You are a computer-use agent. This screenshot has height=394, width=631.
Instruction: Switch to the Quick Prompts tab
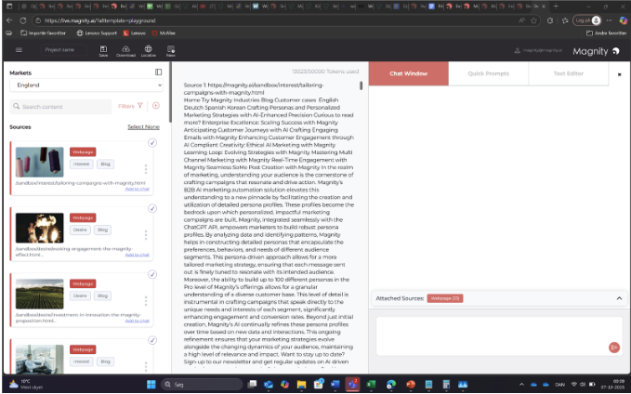[x=487, y=72]
